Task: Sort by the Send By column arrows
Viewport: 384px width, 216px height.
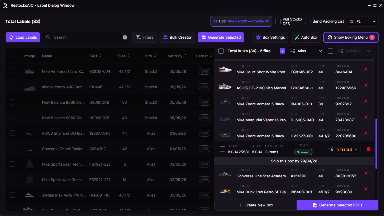Action: pos(186,56)
